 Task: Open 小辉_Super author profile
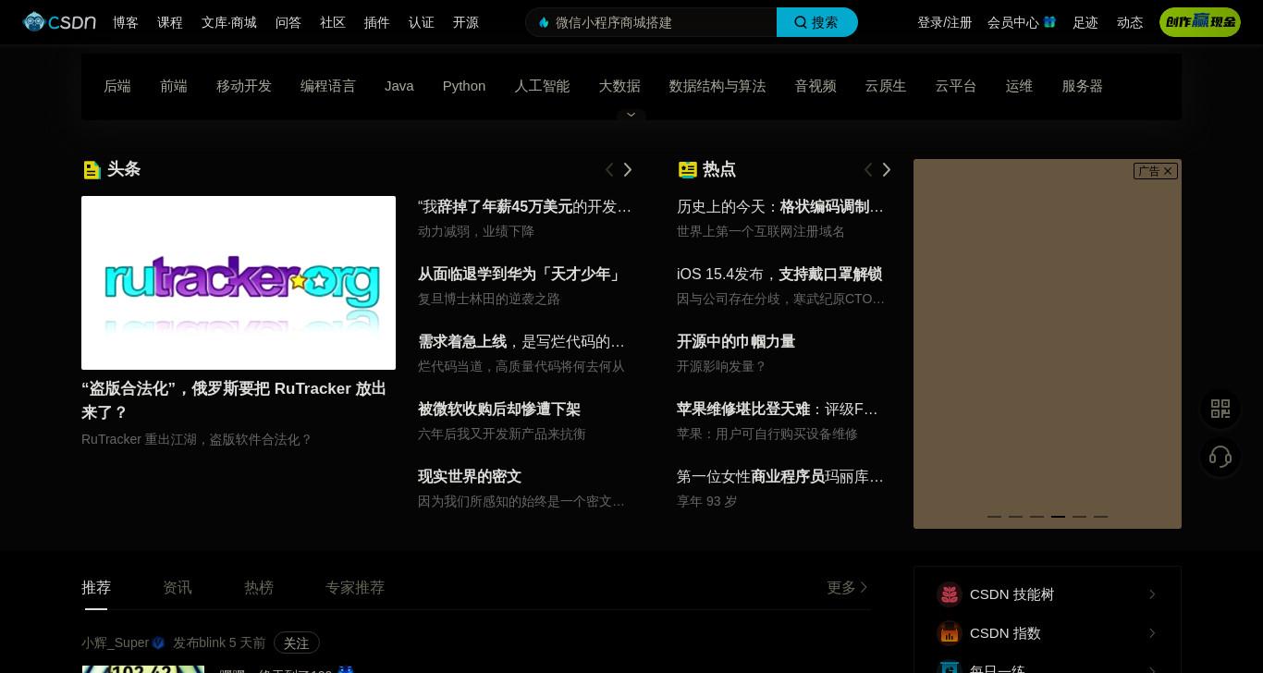116,642
